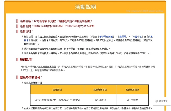Screen dimensions: 171x111
Task: Click the 活動期間 date range line
Action: click(57, 26)
